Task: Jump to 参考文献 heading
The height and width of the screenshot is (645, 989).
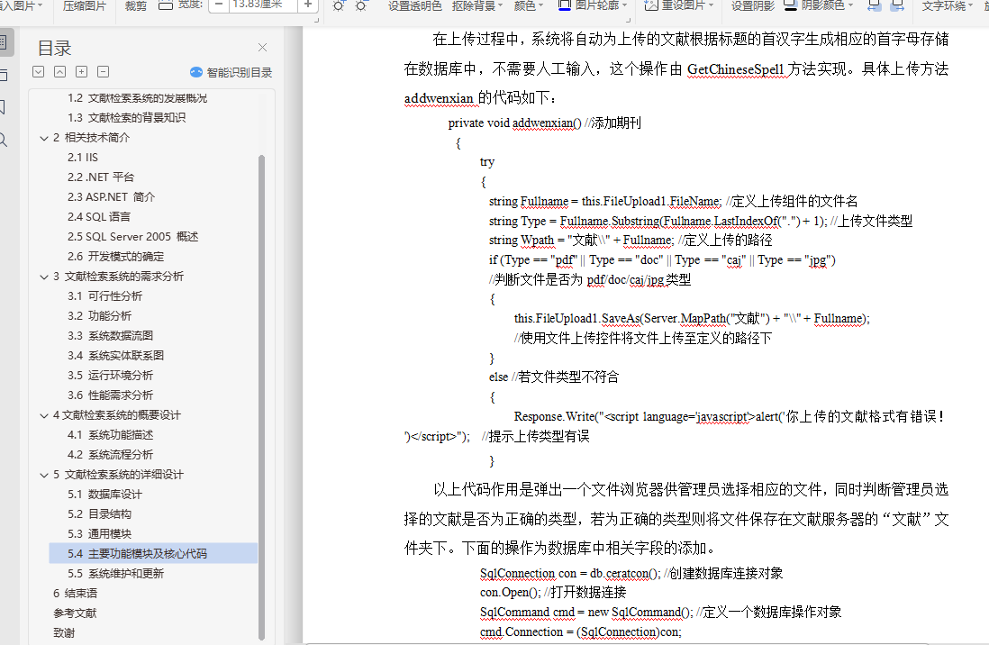Action: [x=75, y=613]
